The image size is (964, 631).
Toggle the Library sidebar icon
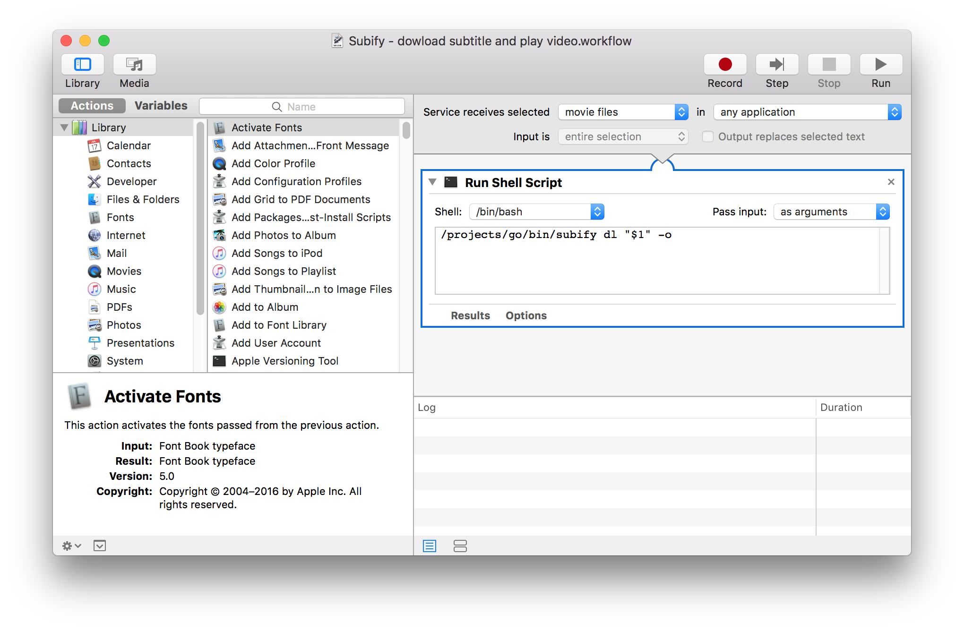83,64
